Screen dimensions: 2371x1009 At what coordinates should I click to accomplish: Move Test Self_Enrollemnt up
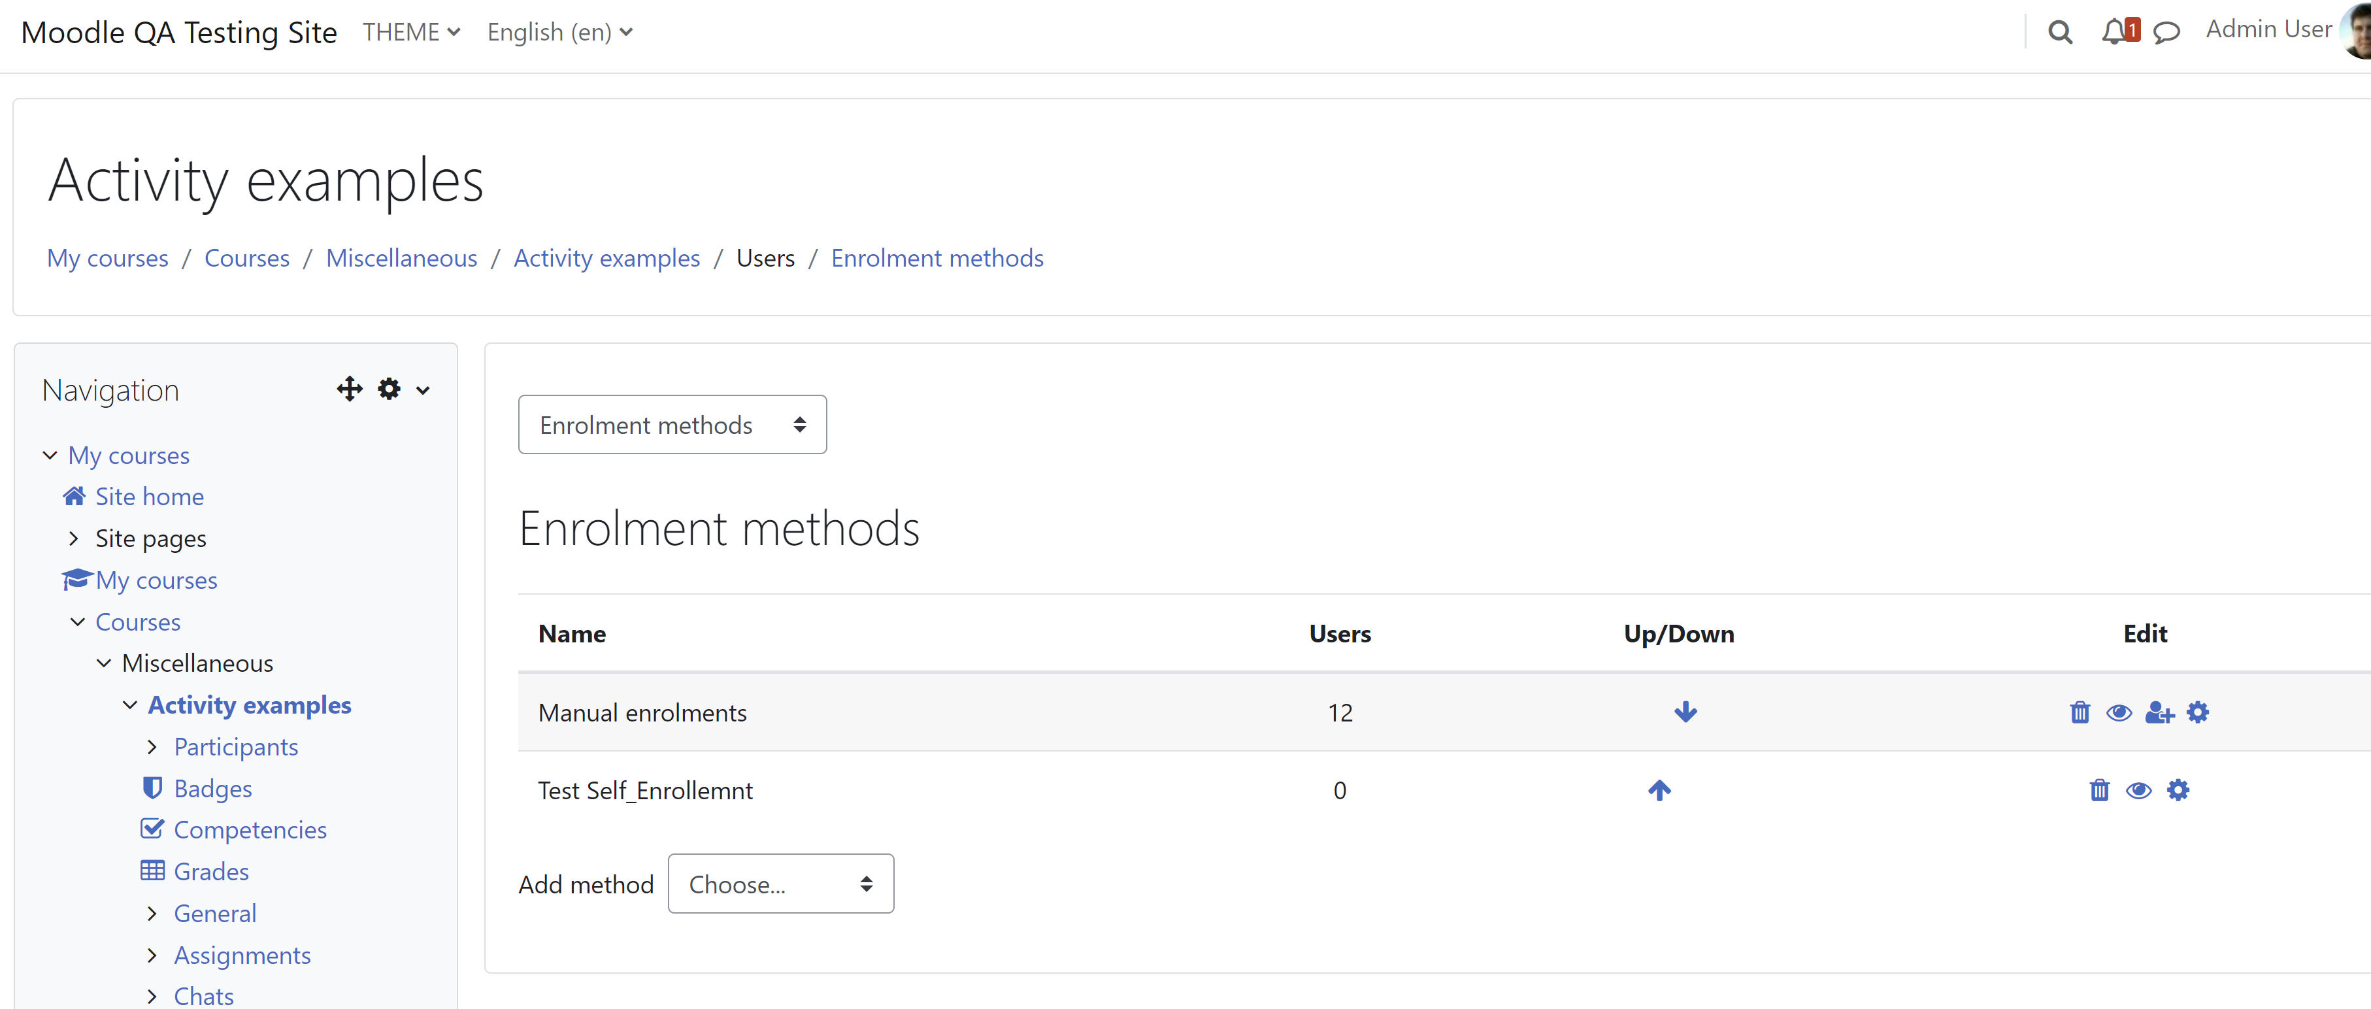pos(1659,790)
